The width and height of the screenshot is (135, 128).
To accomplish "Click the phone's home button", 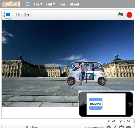I will [129, 104].
